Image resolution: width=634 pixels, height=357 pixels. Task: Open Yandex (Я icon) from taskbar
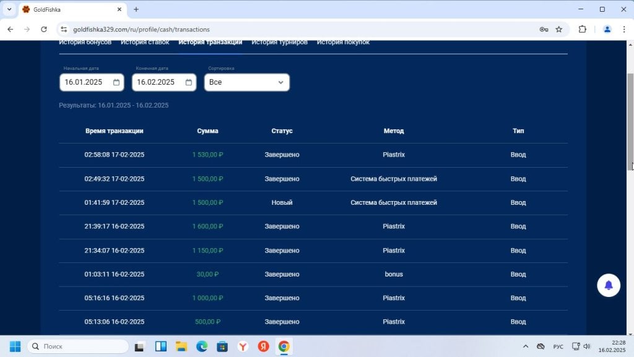pyautogui.click(x=264, y=346)
